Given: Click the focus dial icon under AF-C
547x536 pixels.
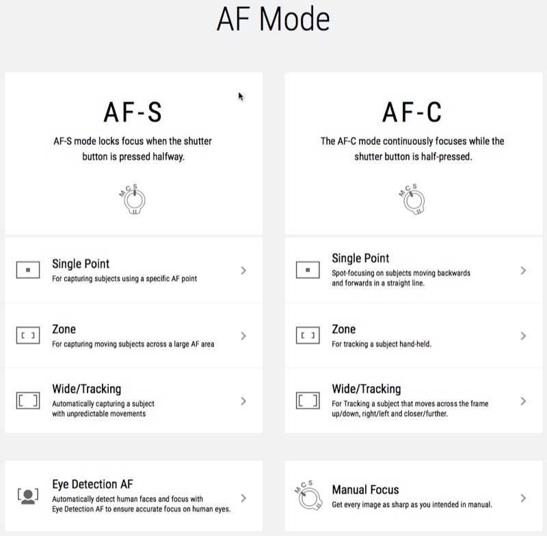Looking at the screenshot, I should (412, 199).
